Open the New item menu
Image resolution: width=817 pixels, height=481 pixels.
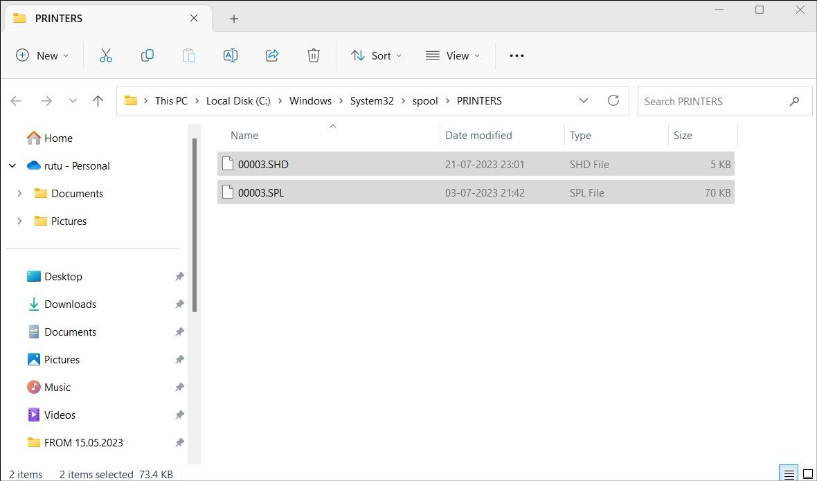point(42,55)
